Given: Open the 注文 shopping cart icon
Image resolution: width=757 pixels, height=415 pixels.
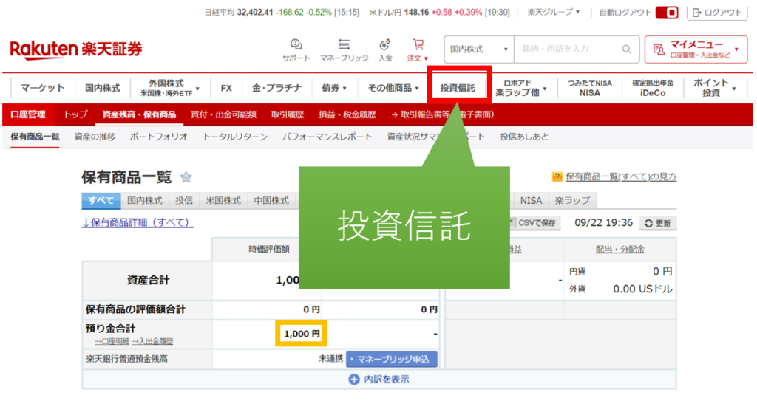Looking at the screenshot, I should 418,50.
